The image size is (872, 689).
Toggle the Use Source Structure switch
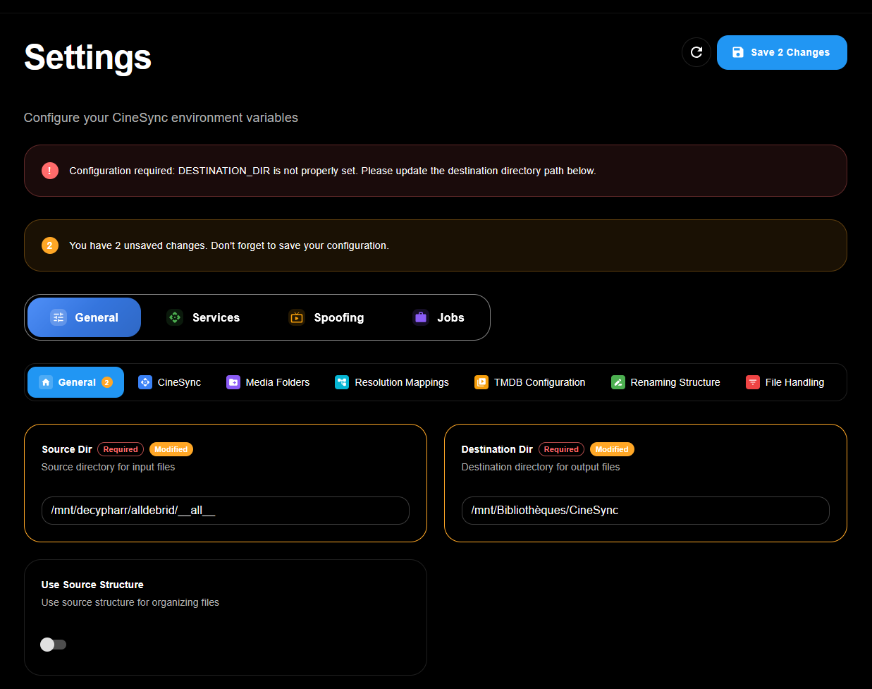[54, 645]
